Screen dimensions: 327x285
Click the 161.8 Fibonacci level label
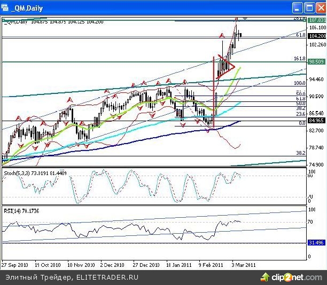coord(299,59)
